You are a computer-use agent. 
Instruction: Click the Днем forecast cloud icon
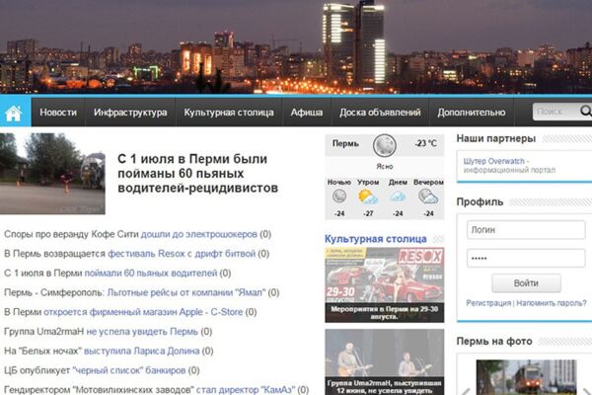click(398, 197)
